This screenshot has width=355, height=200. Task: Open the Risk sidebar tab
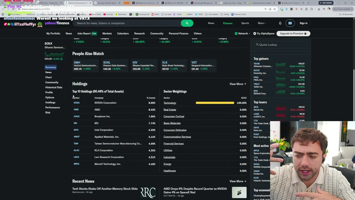(x=48, y=112)
